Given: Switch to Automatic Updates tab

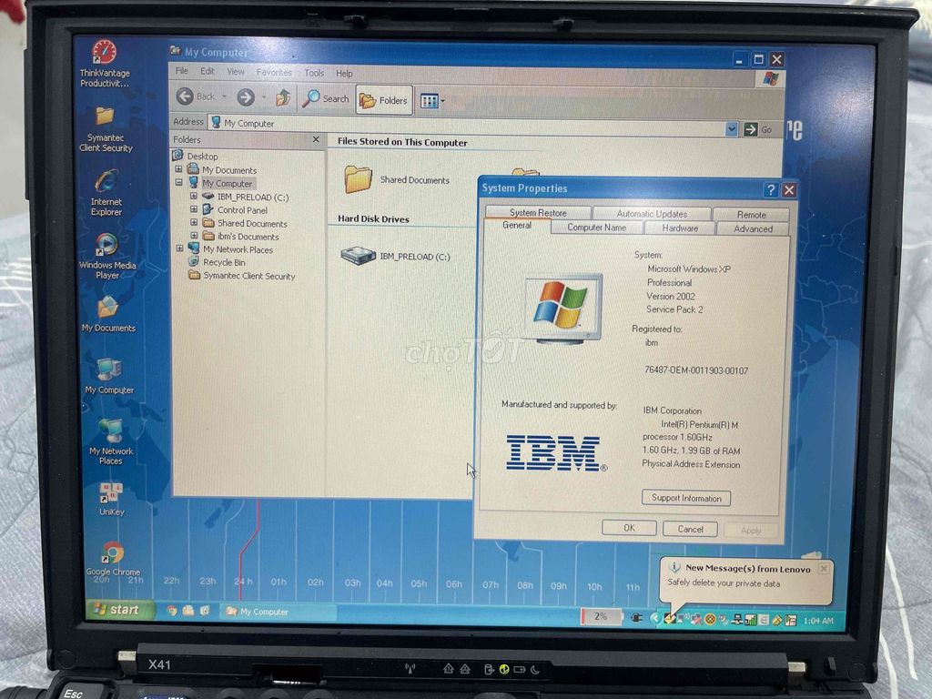Looking at the screenshot, I should (x=652, y=213).
